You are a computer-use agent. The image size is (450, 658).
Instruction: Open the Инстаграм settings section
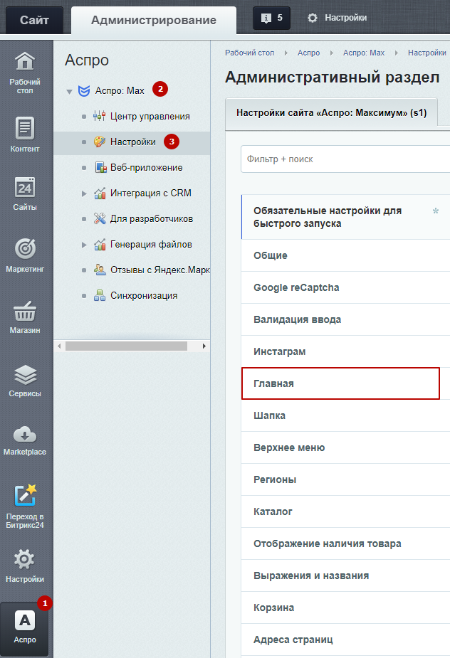click(345, 351)
